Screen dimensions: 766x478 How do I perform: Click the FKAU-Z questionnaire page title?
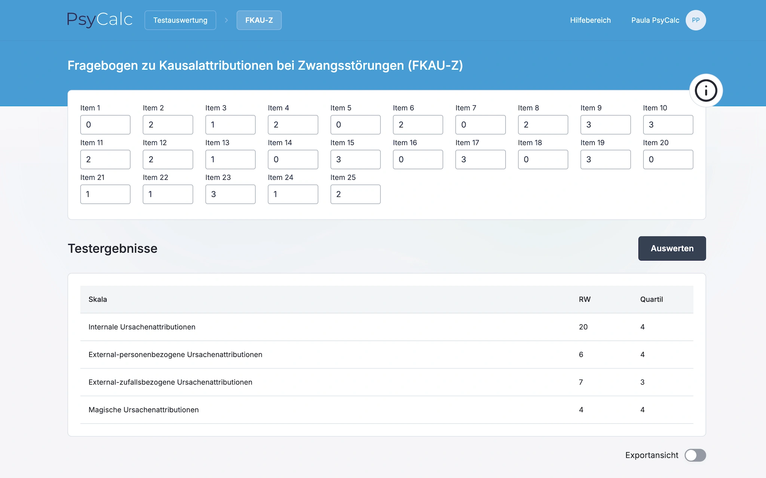265,65
